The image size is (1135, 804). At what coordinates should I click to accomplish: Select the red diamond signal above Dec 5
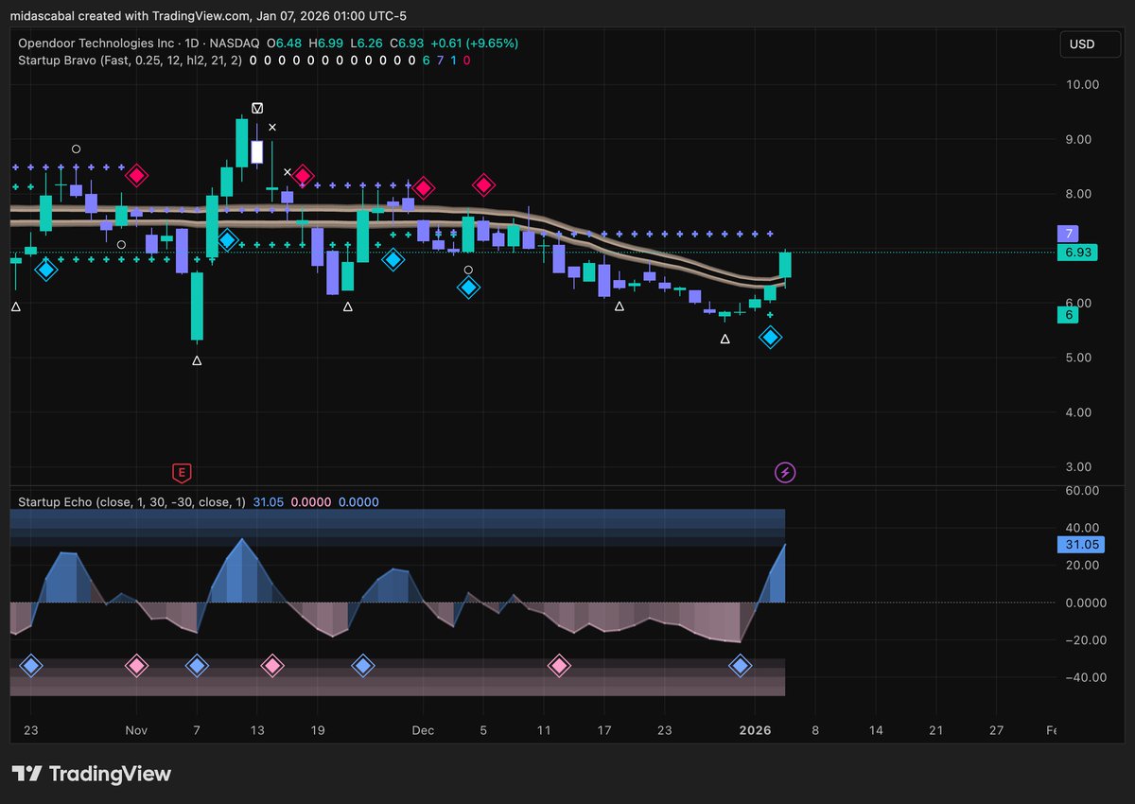(484, 185)
